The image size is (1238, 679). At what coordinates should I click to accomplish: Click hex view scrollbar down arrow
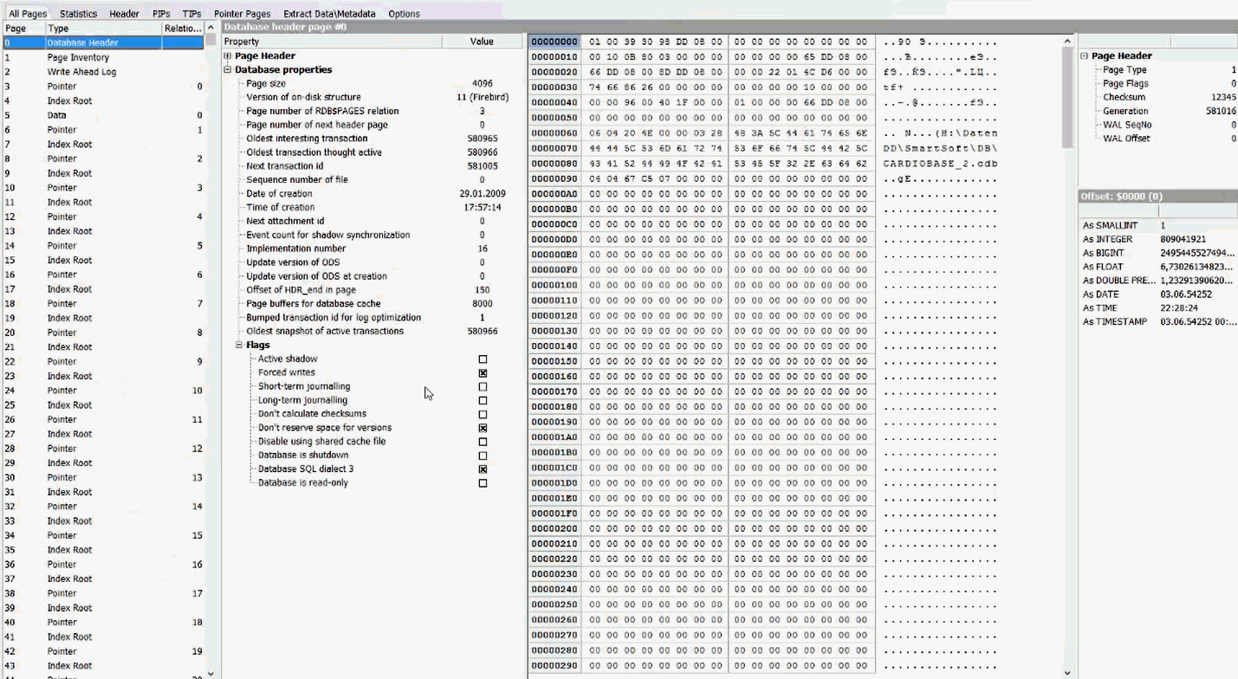pos(1067,672)
